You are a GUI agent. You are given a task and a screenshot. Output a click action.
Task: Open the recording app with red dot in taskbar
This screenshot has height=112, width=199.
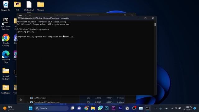tap(134, 108)
